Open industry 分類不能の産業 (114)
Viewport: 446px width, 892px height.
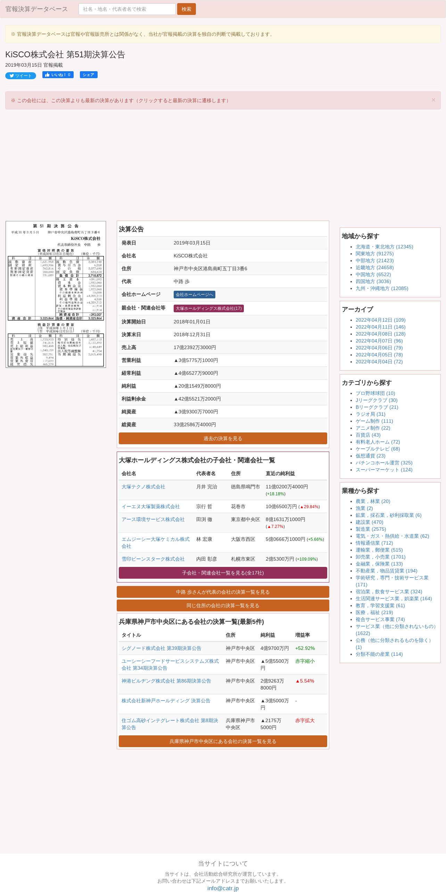tap(379, 654)
